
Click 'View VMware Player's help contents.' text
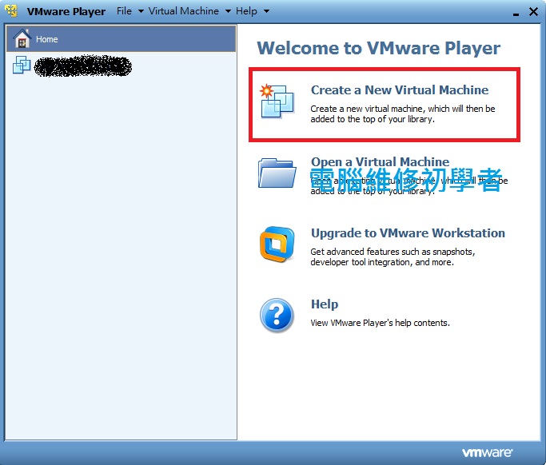(x=380, y=323)
